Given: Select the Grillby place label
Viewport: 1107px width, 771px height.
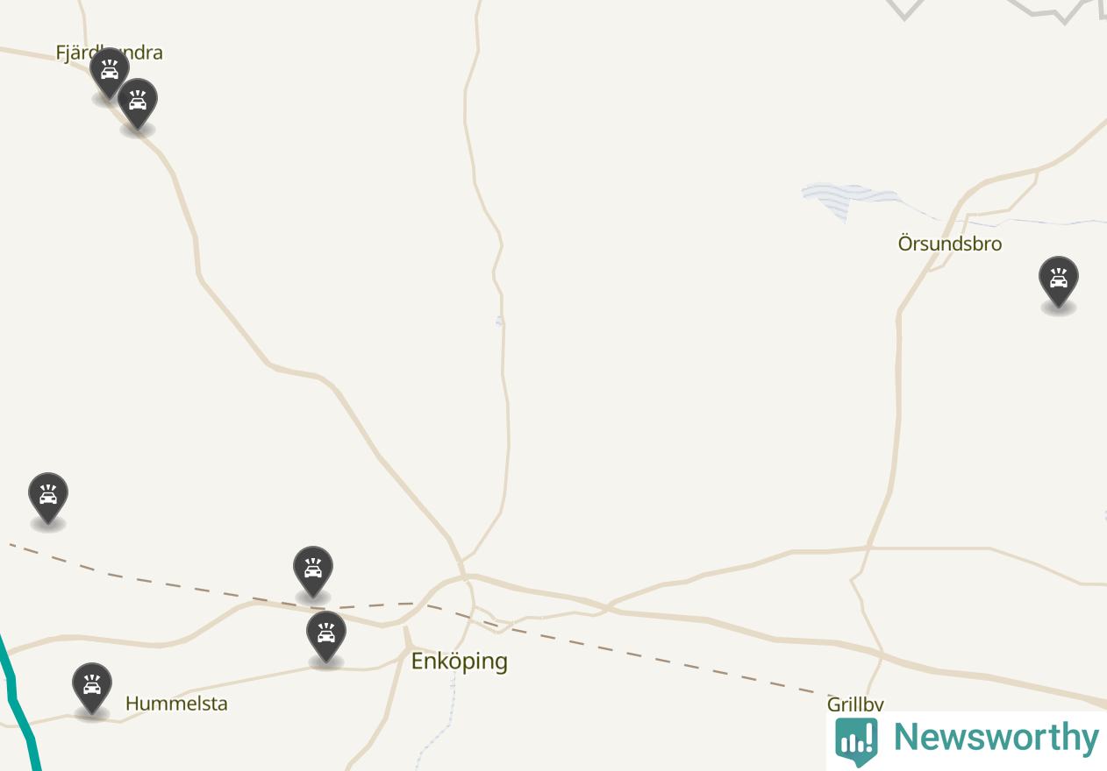Looking at the screenshot, I should point(855,704).
